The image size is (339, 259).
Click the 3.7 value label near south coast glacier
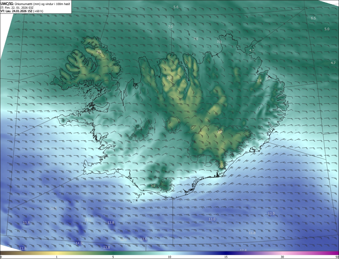point(153,186)
